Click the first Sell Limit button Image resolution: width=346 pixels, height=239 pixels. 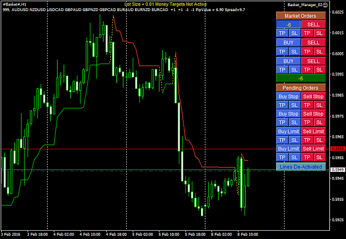(313, 131)
